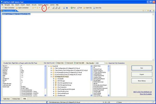Viewport: 156px width, 104px height.
Task: Open the back arrow history dropdown
Action: point(35,8)
